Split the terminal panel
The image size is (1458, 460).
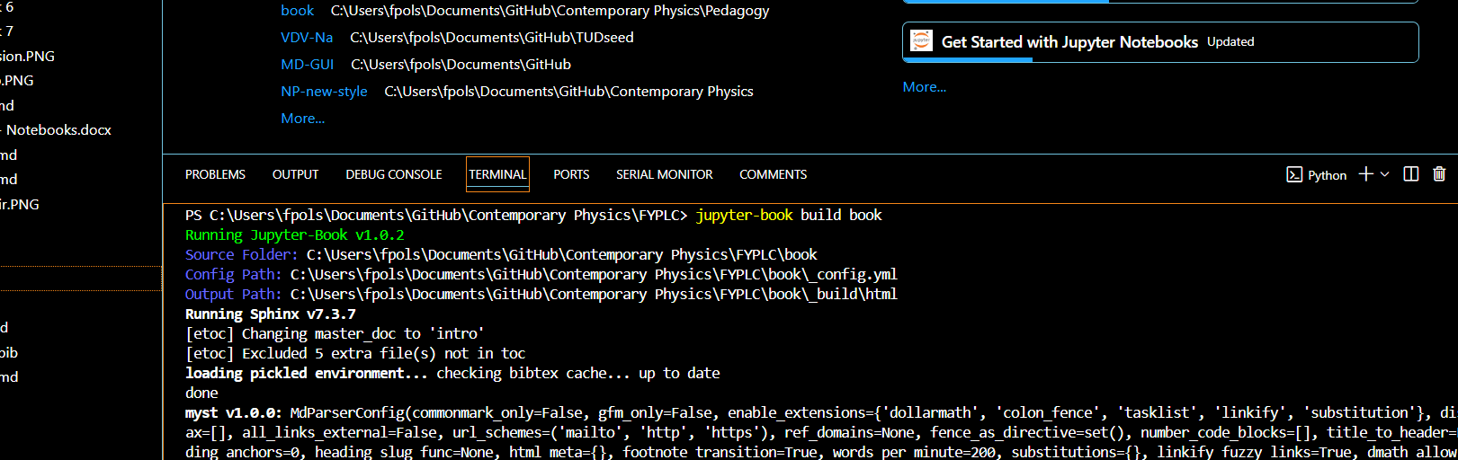click(x=1411, y=174)
